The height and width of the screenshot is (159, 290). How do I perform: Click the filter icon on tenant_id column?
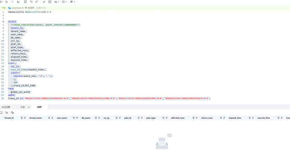[x=21, y=118]
